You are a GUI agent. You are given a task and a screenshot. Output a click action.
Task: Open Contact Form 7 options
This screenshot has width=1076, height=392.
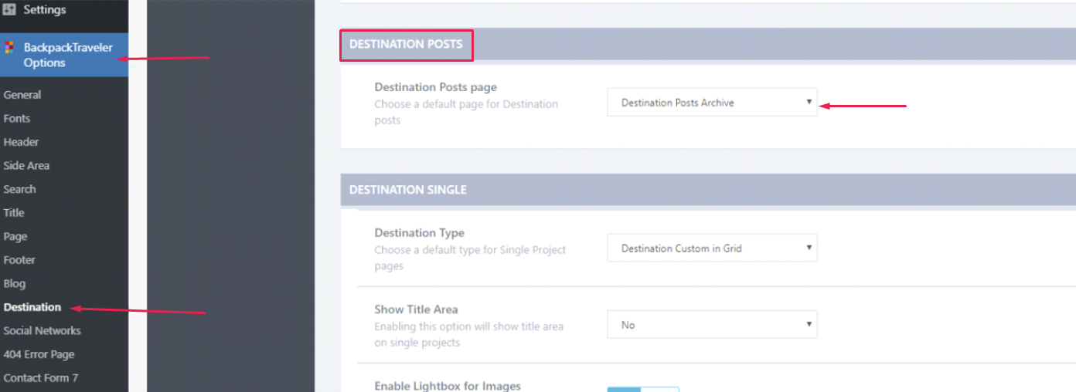(x=40, y=378)
